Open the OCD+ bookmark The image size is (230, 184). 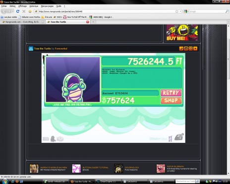(58, 17)
